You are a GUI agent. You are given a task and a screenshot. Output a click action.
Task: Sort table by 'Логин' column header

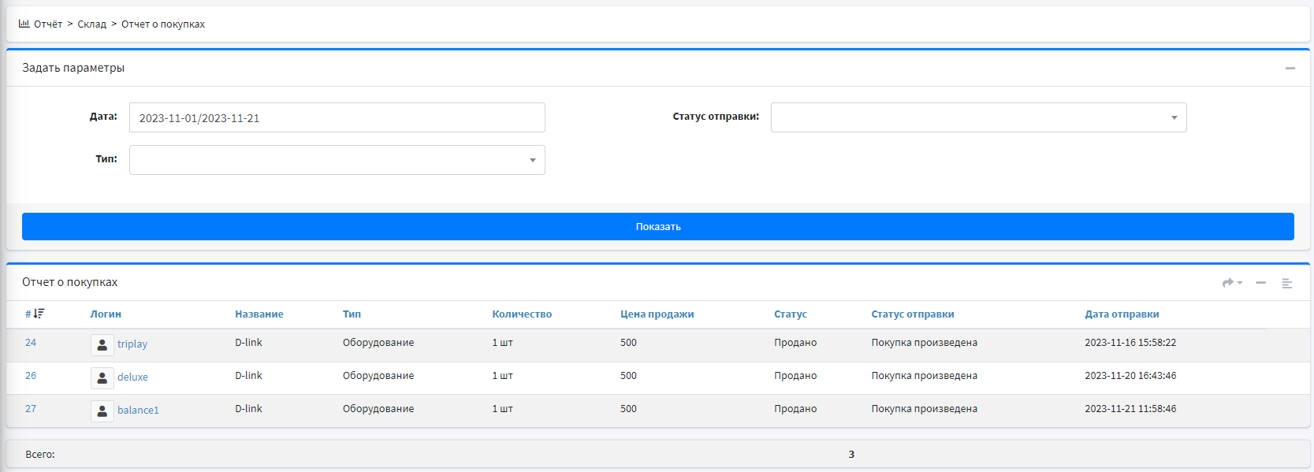(x=106, y=314)
